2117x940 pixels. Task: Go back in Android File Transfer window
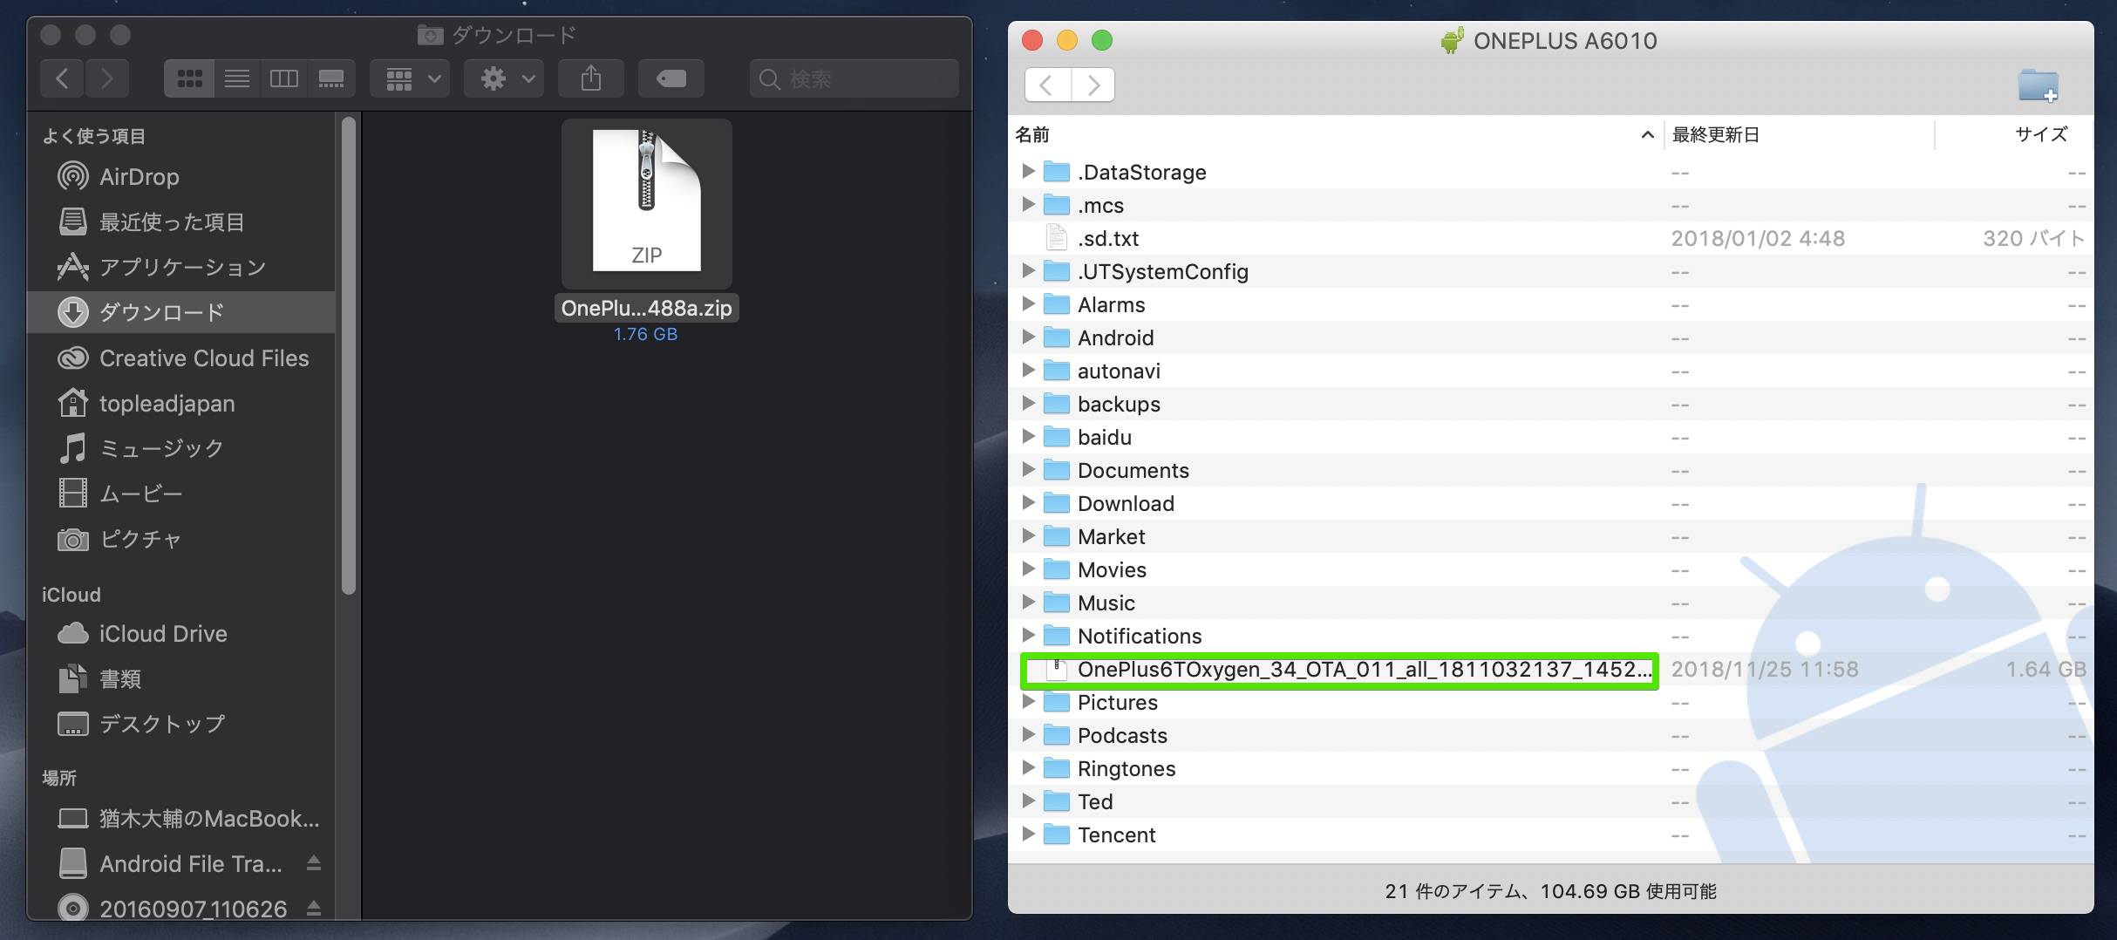tap(1048, 85)
